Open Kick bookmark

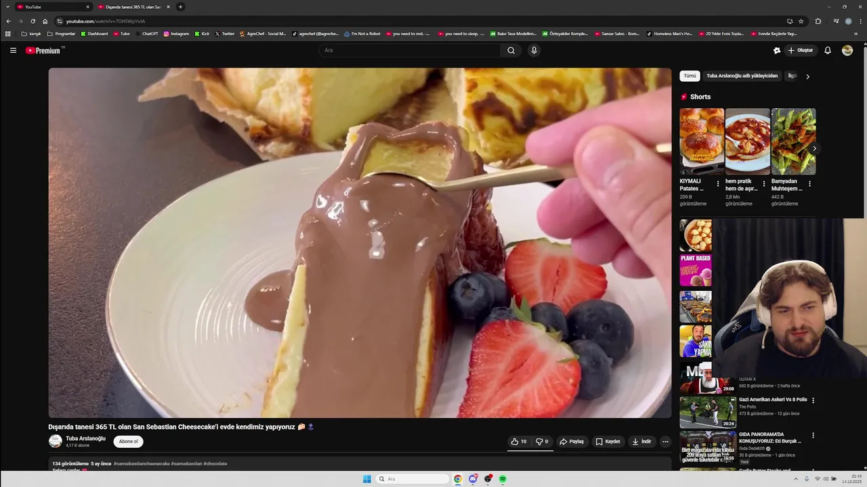(202, 33)
